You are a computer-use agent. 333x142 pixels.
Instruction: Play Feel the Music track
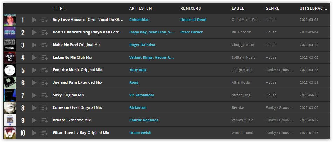click(x=34, y=70)
